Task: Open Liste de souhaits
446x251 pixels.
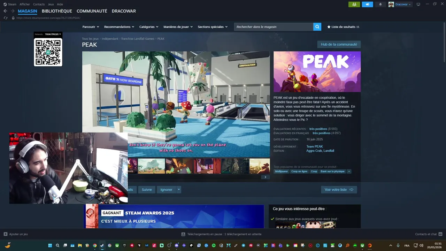Action: click(343, 27)
